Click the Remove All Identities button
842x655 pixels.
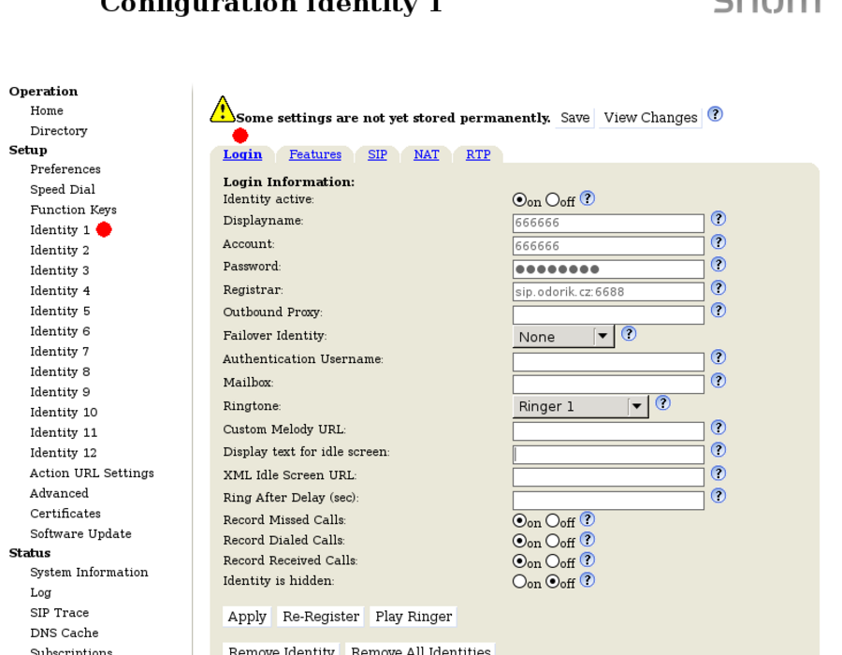[x=420, y=648]
